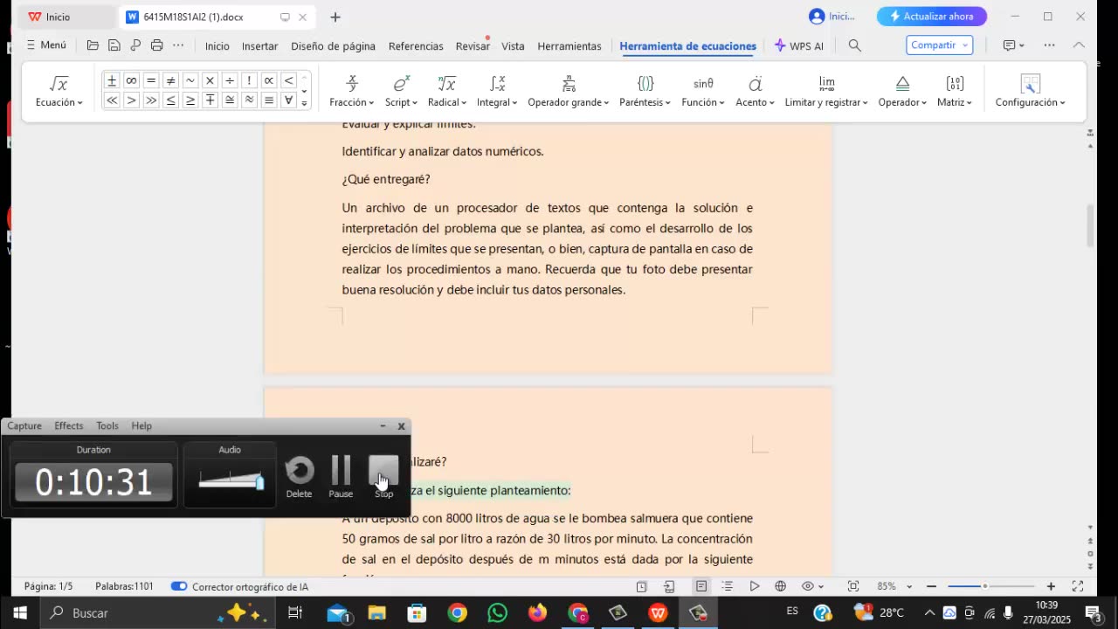The image size is (1118, 629).
Task: Open Google Chrome from the taskbar
Action: (457, 613)
